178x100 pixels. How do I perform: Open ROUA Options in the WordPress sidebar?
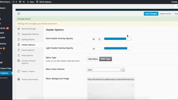[x=6, y=73]
